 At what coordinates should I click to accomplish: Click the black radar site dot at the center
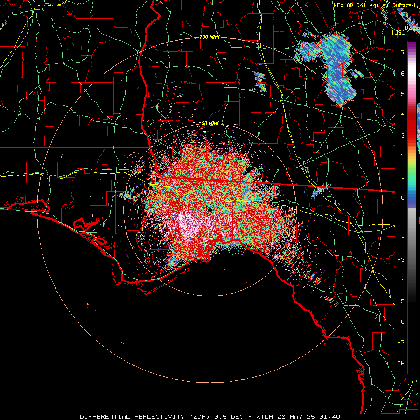click(210, 210)
